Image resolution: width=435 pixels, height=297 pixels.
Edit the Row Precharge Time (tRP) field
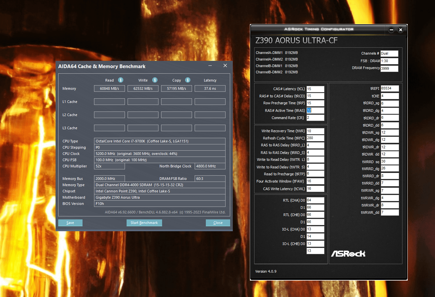click(315, 103)
